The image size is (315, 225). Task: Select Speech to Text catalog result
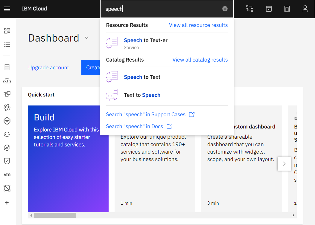(142, 77)
